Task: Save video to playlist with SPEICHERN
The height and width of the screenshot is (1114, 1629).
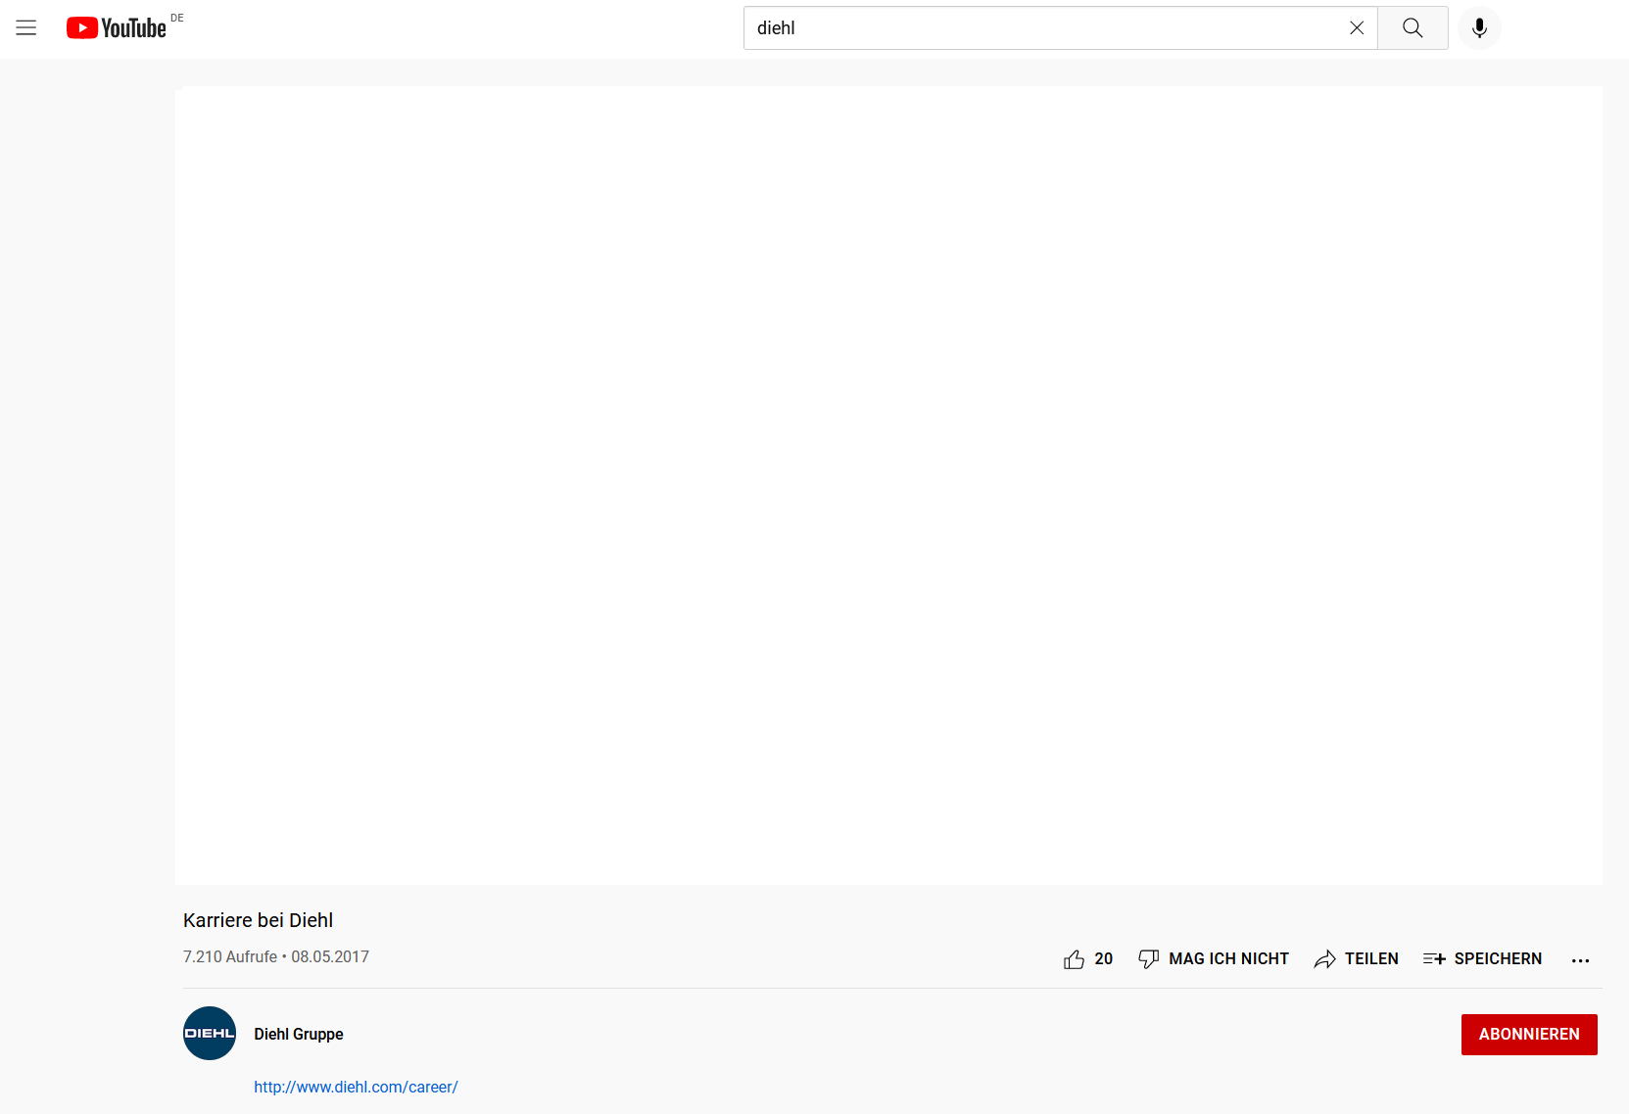Action: tap(1483, 959)
